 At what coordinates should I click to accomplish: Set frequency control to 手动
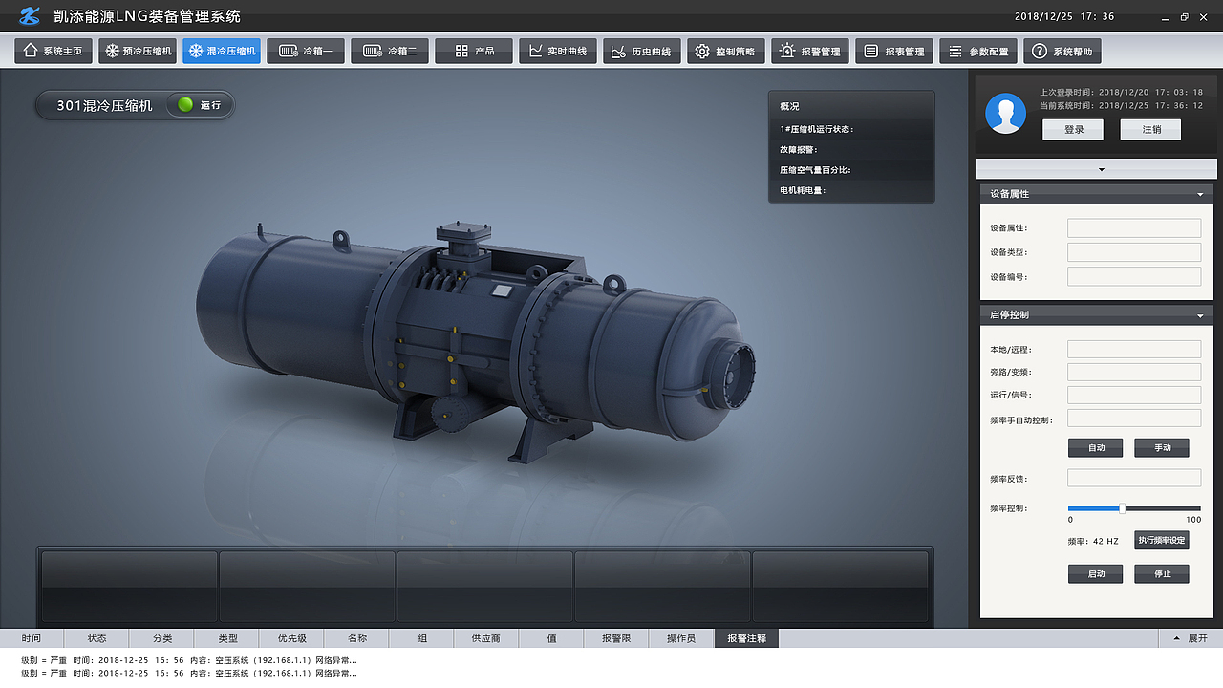1162,447
